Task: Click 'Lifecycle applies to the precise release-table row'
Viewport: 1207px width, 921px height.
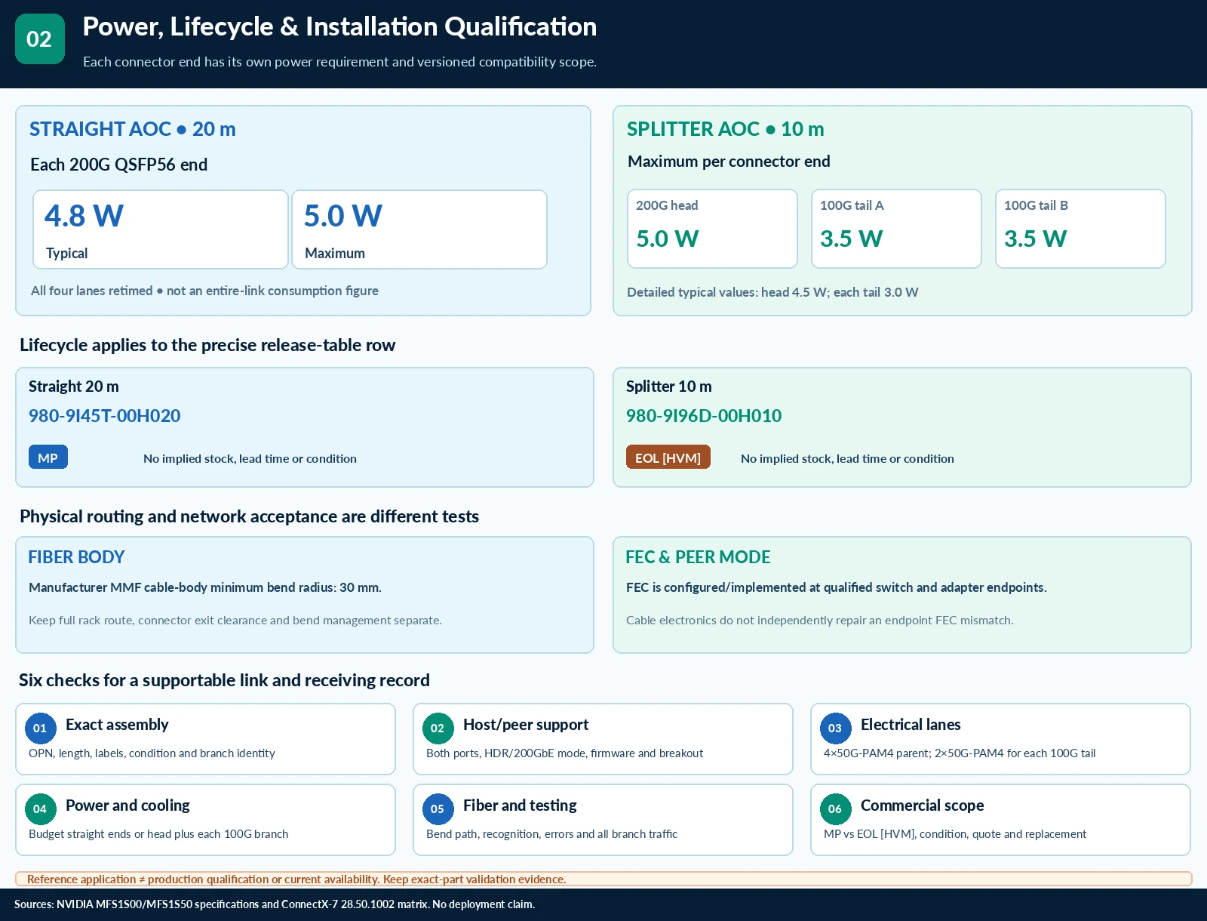Action: tap(207, 345)
